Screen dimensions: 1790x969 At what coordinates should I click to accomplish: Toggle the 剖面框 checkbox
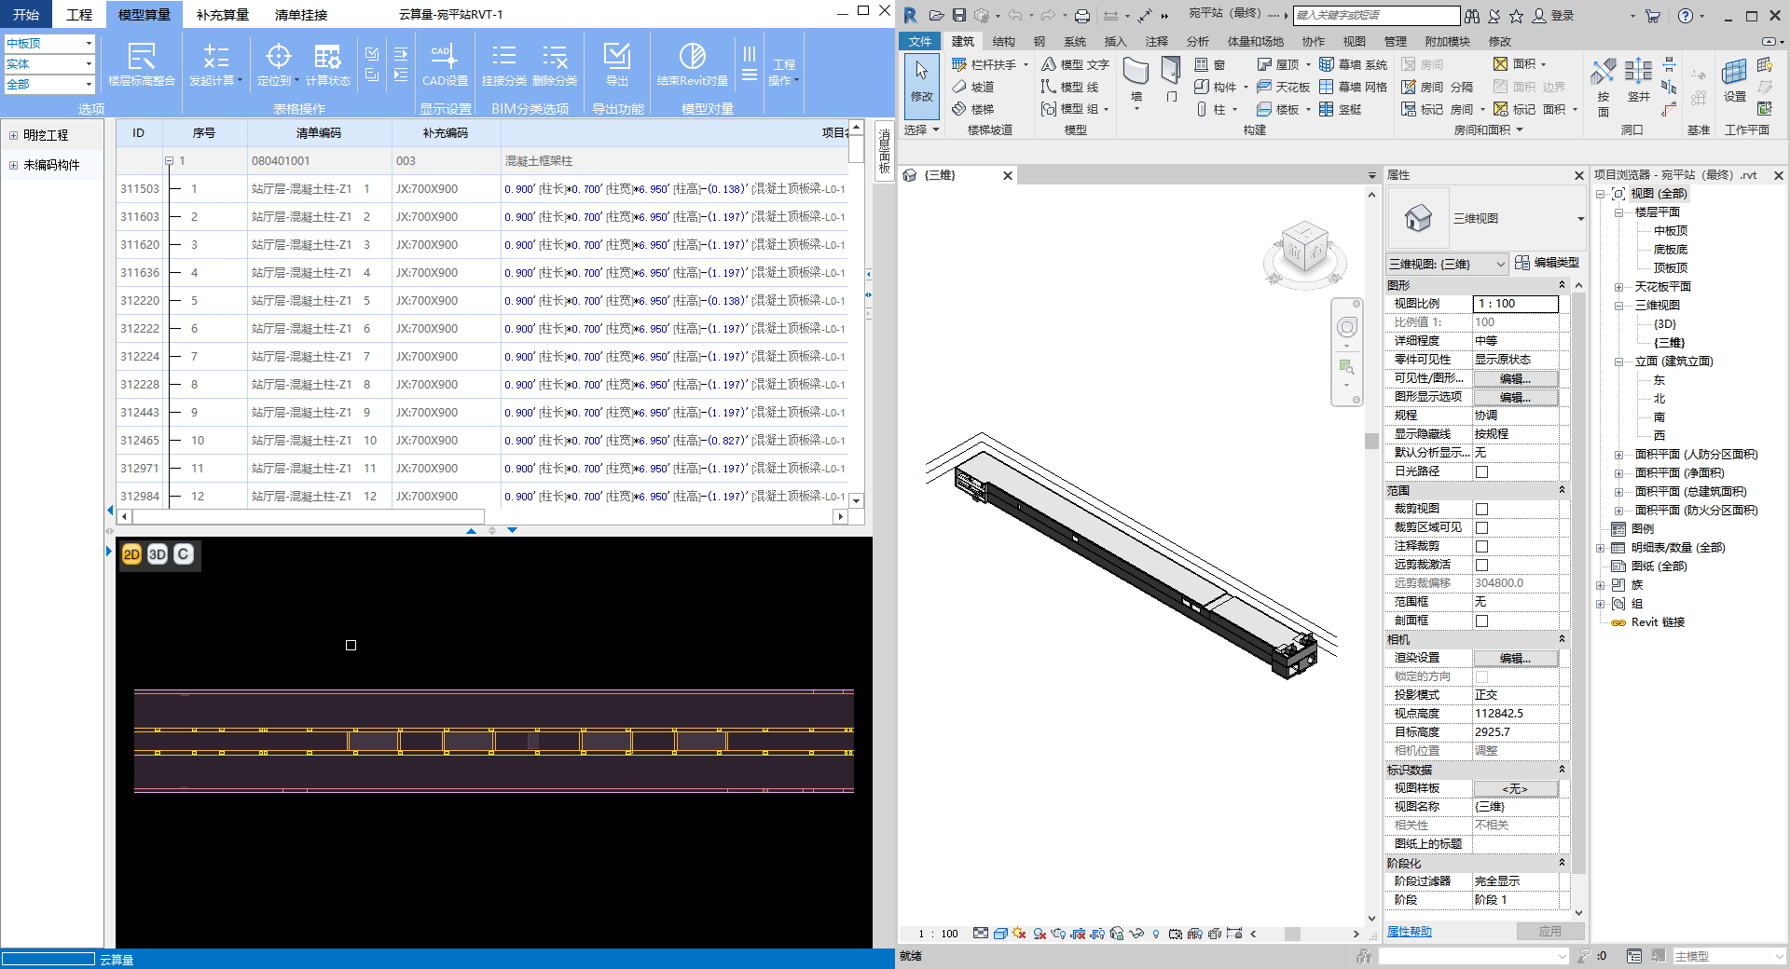tap(1481, 621)
